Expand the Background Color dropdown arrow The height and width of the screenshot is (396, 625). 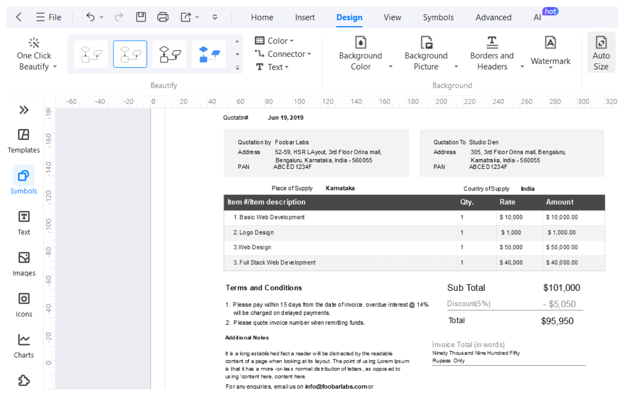[390, 67]
